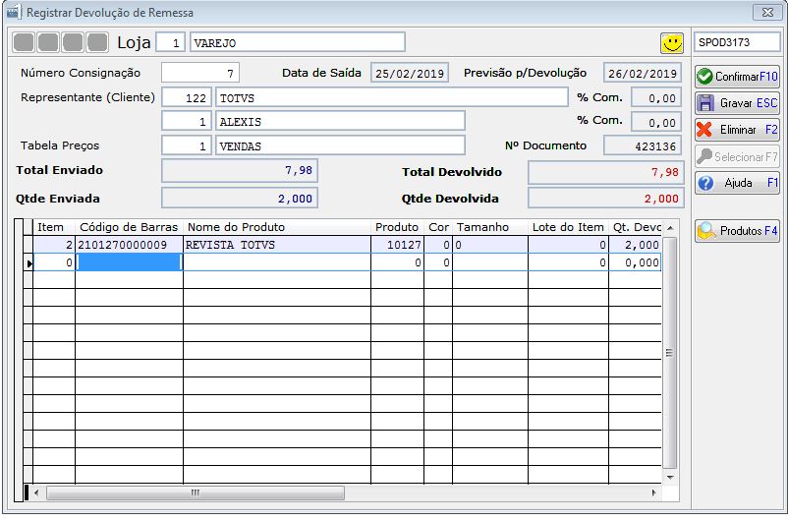Click the % Com. field beside TOTVS

pyautogui.click(x=656, y=97)
